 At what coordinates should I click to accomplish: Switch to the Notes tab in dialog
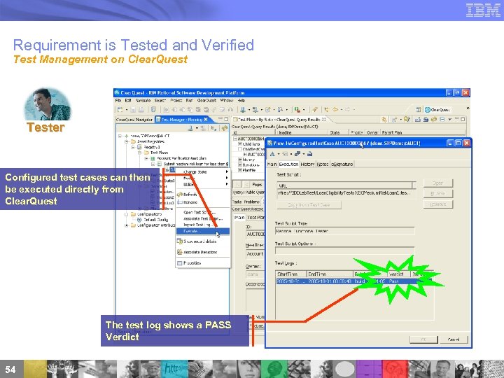323,164
